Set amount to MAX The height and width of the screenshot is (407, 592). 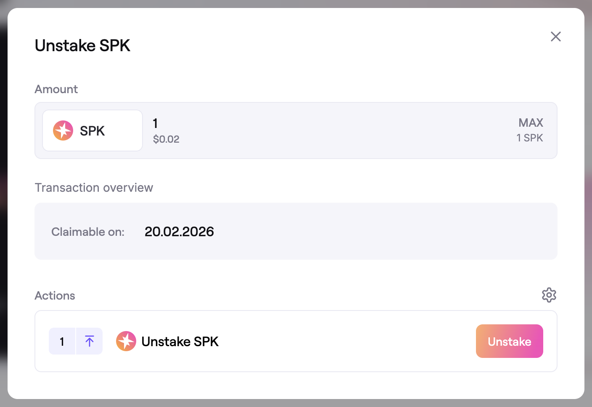point(531,123)
